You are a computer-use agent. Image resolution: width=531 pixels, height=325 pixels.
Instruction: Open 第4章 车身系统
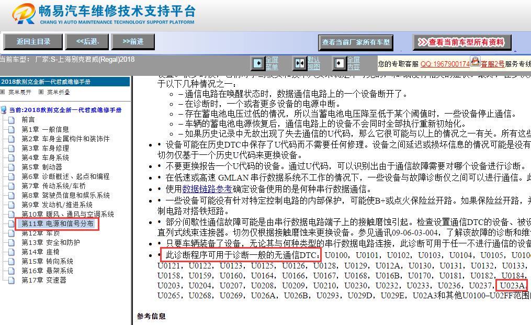45,158
